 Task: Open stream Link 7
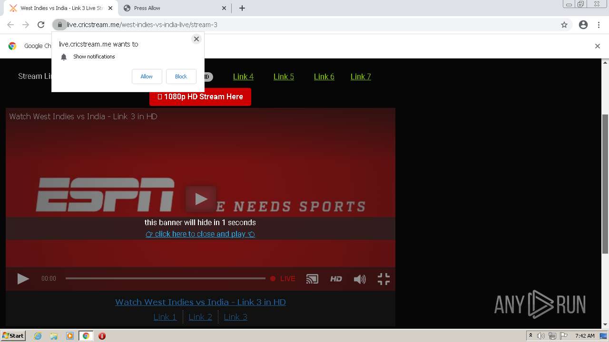pos(361,76)
